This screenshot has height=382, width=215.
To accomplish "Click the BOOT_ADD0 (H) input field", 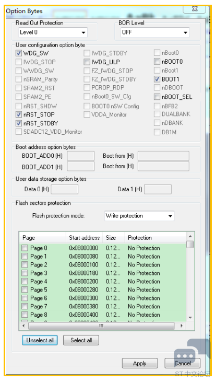I will click(x=81, y=156).
